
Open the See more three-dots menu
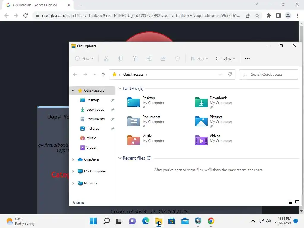247,59
